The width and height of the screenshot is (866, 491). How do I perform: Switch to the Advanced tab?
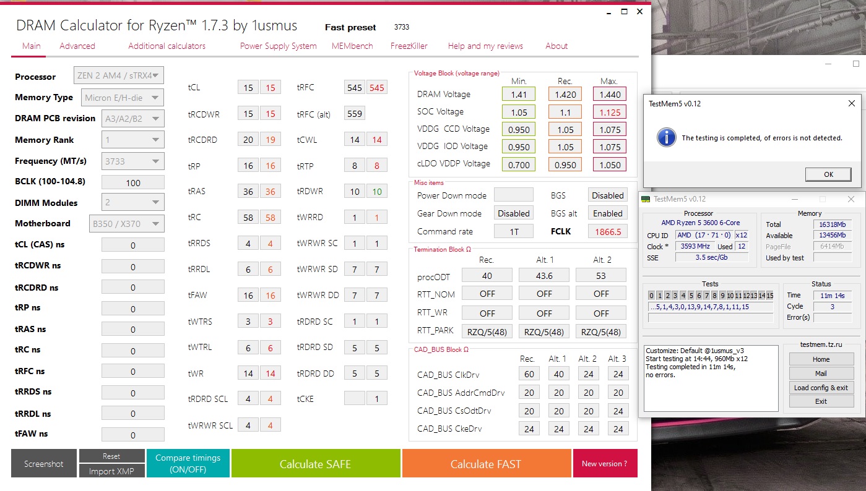(x=77, y=46)
